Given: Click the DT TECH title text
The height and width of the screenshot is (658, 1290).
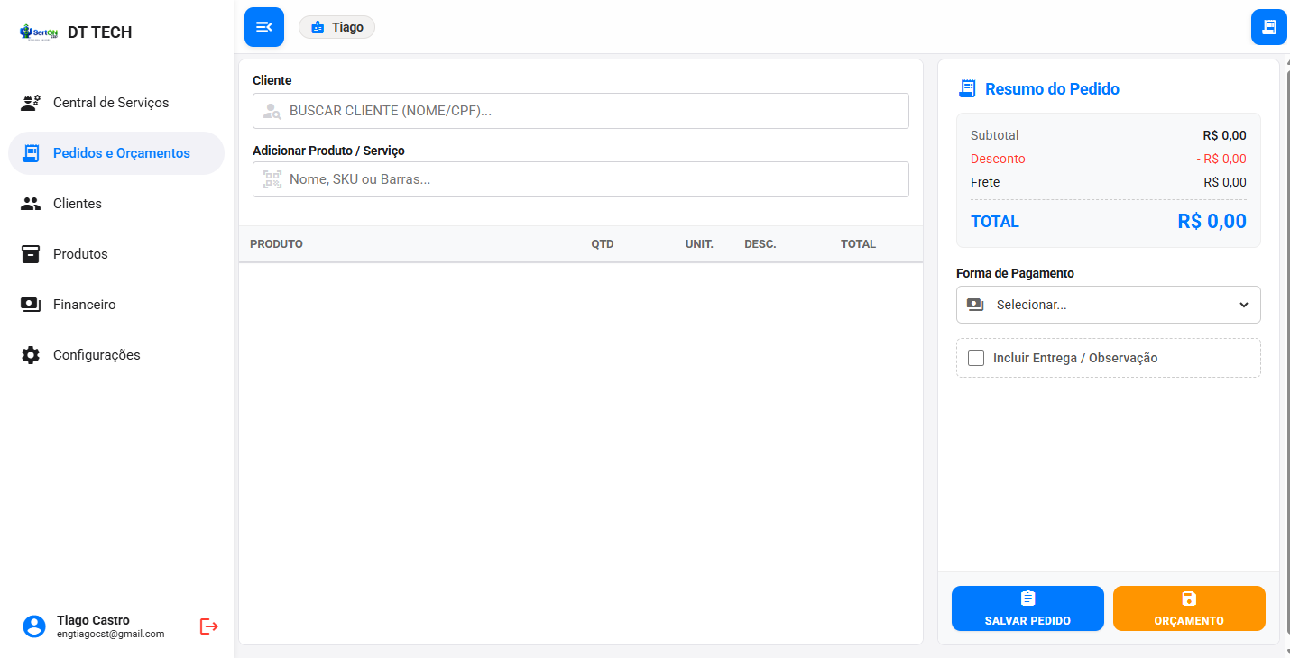Looking at the screenshot, I should click(99, 32).
